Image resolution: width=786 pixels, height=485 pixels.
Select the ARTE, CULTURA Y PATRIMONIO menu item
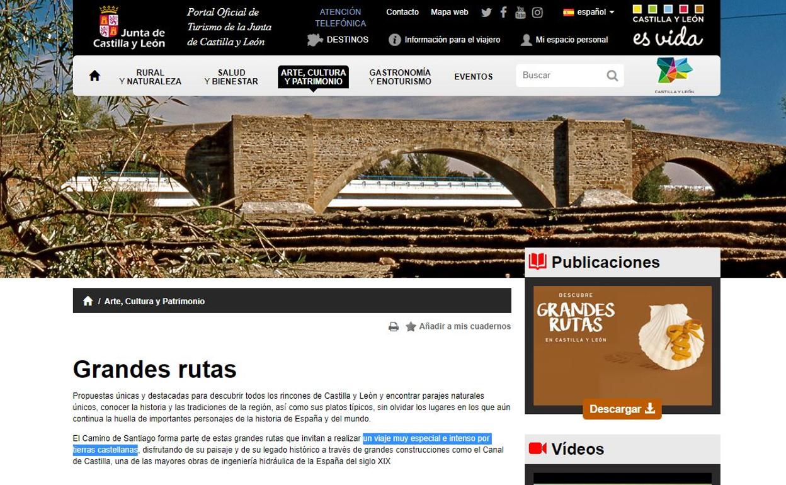[313, 76]
